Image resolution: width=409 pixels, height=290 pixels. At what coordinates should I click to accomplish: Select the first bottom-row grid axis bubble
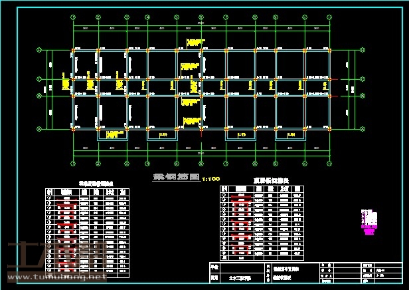pyautogui.click(x=73, y=164)
